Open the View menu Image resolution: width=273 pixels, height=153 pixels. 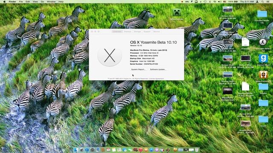click(x=35, y=2)
